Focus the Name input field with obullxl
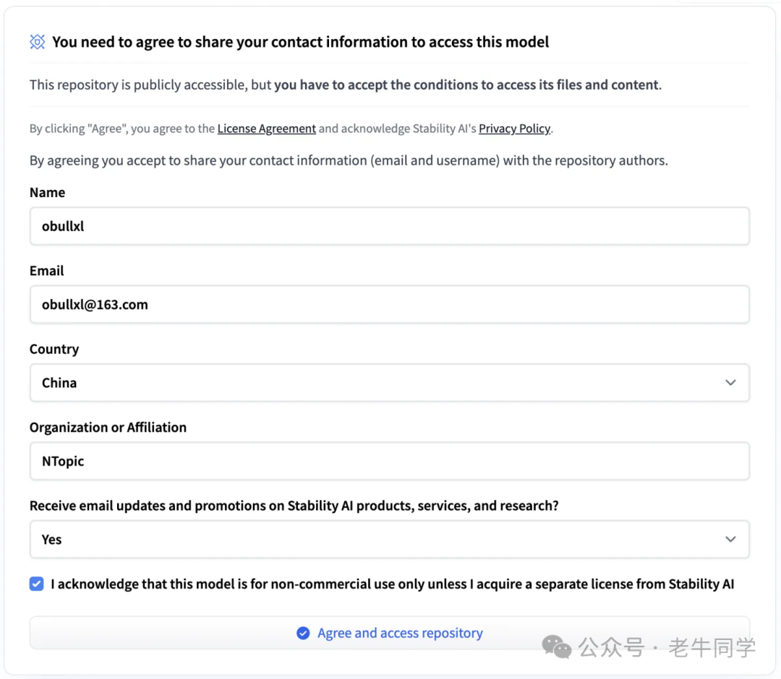The width and height of the screenshot is (781, 679). (389, 226)
